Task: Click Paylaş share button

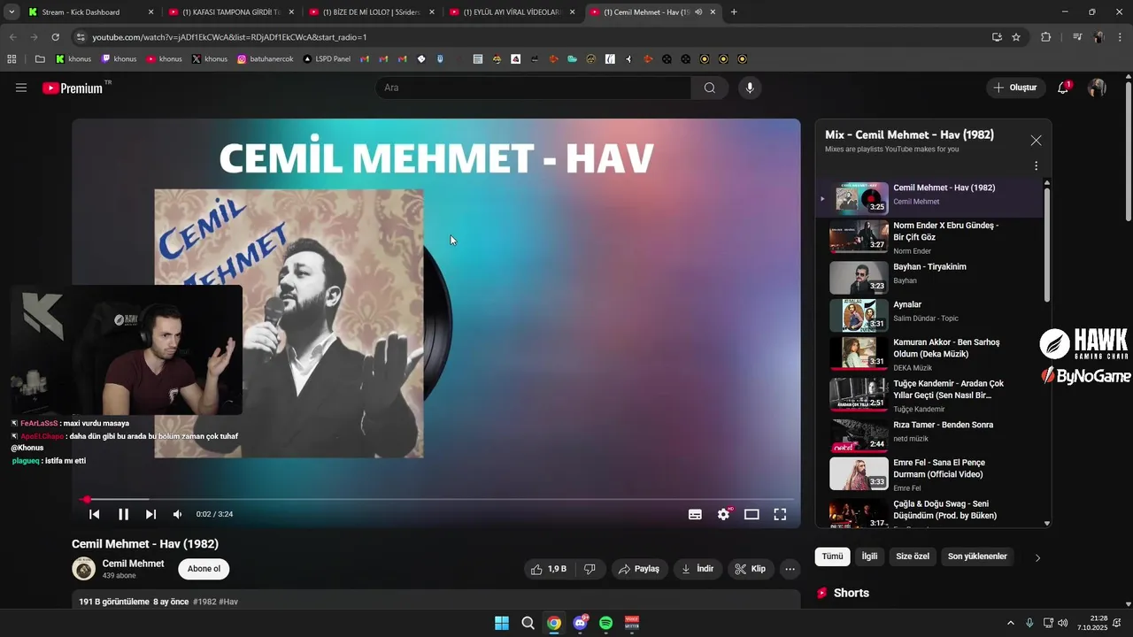Action: click(639, 569)
